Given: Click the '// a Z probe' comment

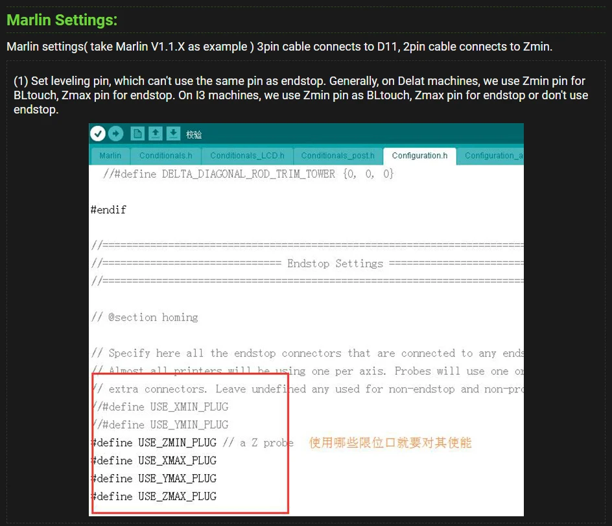Looking at the screenshot, I should click(x=258, y=443).
